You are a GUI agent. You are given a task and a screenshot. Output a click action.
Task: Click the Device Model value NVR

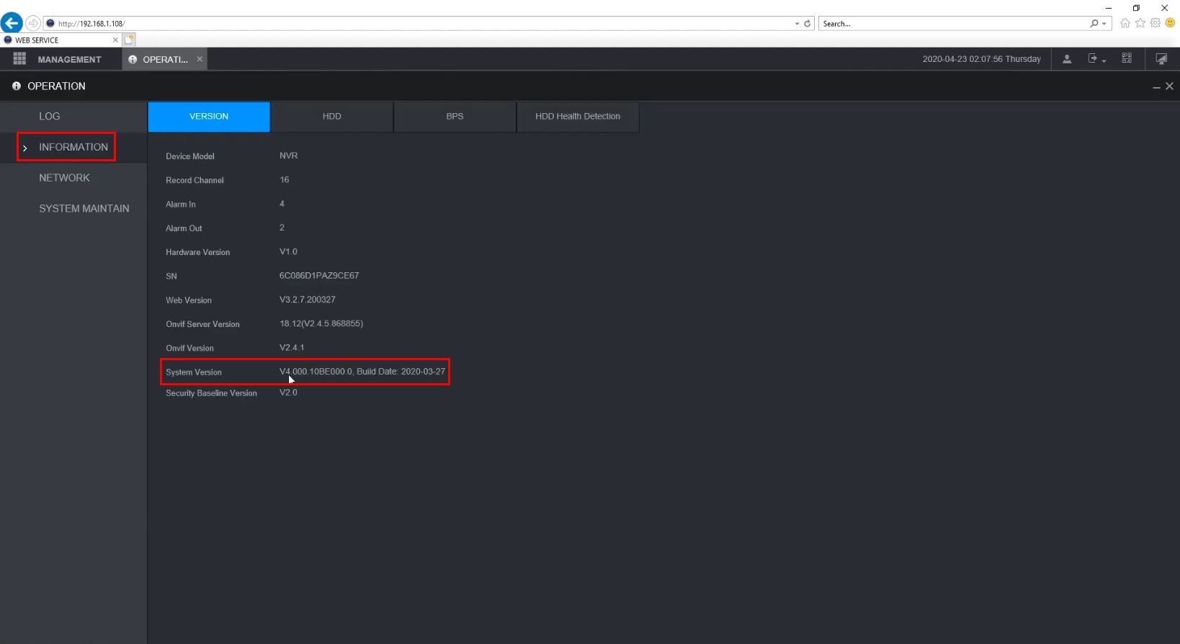[x=289, y=156]
